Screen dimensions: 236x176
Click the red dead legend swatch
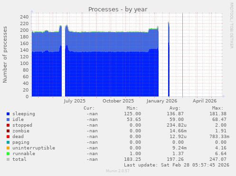[x=8, y=137]
